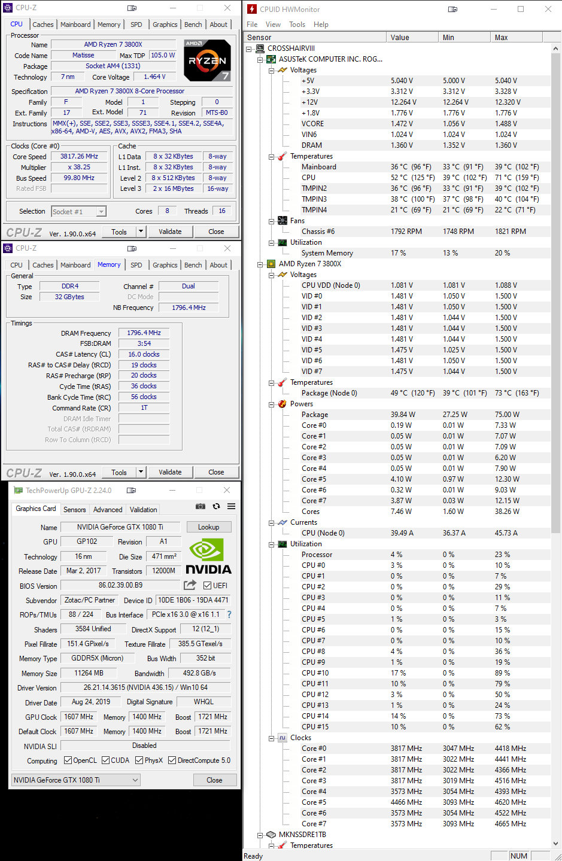The height and width of the screenshot is (861, 562).
Task: Click the Bus Interface question mark icon
Action: pyautogui.click(x=229, y=614)
